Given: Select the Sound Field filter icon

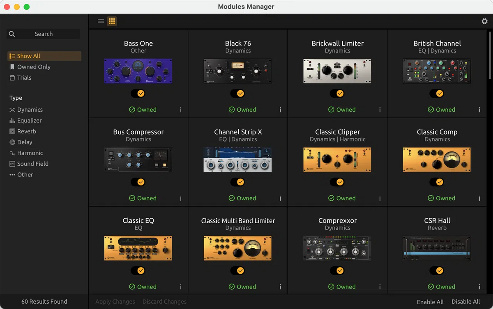Looking at the screenshot, I should 13,163.
